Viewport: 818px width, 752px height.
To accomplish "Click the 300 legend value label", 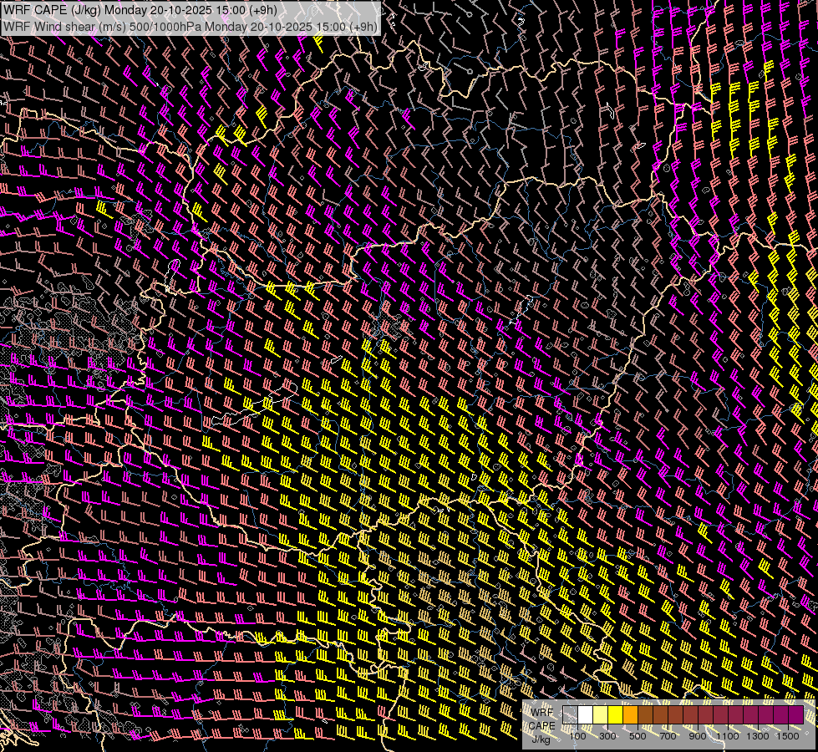I will coord(607,735).
